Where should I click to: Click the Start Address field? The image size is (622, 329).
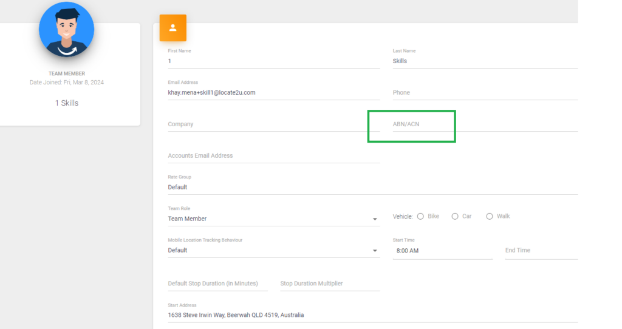(373, 315)
